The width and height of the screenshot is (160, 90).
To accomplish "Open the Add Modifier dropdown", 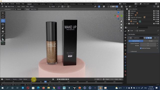I will [143, 34].
